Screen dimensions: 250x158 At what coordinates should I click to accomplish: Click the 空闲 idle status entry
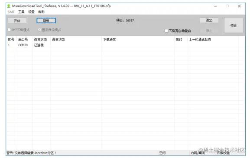(x=162, y=153)
